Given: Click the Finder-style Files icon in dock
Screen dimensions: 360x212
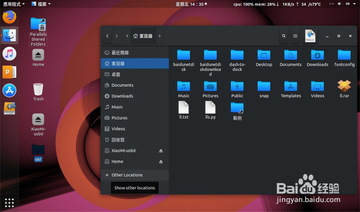Looking at the screenshot, I should point(9,36).
